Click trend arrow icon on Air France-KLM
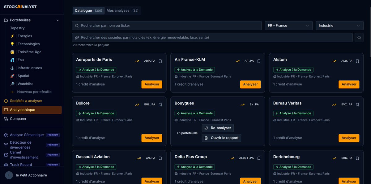The height and width of the screenshot is (184, 371). point(237,61)
